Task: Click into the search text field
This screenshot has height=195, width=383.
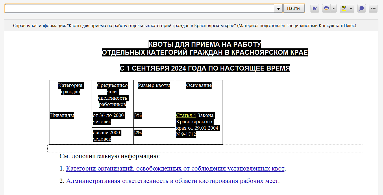Action: pos(139,8)
